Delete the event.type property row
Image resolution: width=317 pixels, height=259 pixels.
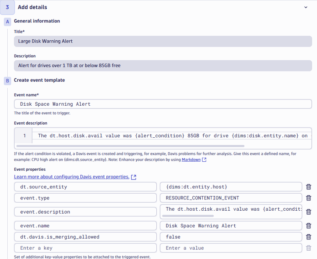tap(308, 198)
